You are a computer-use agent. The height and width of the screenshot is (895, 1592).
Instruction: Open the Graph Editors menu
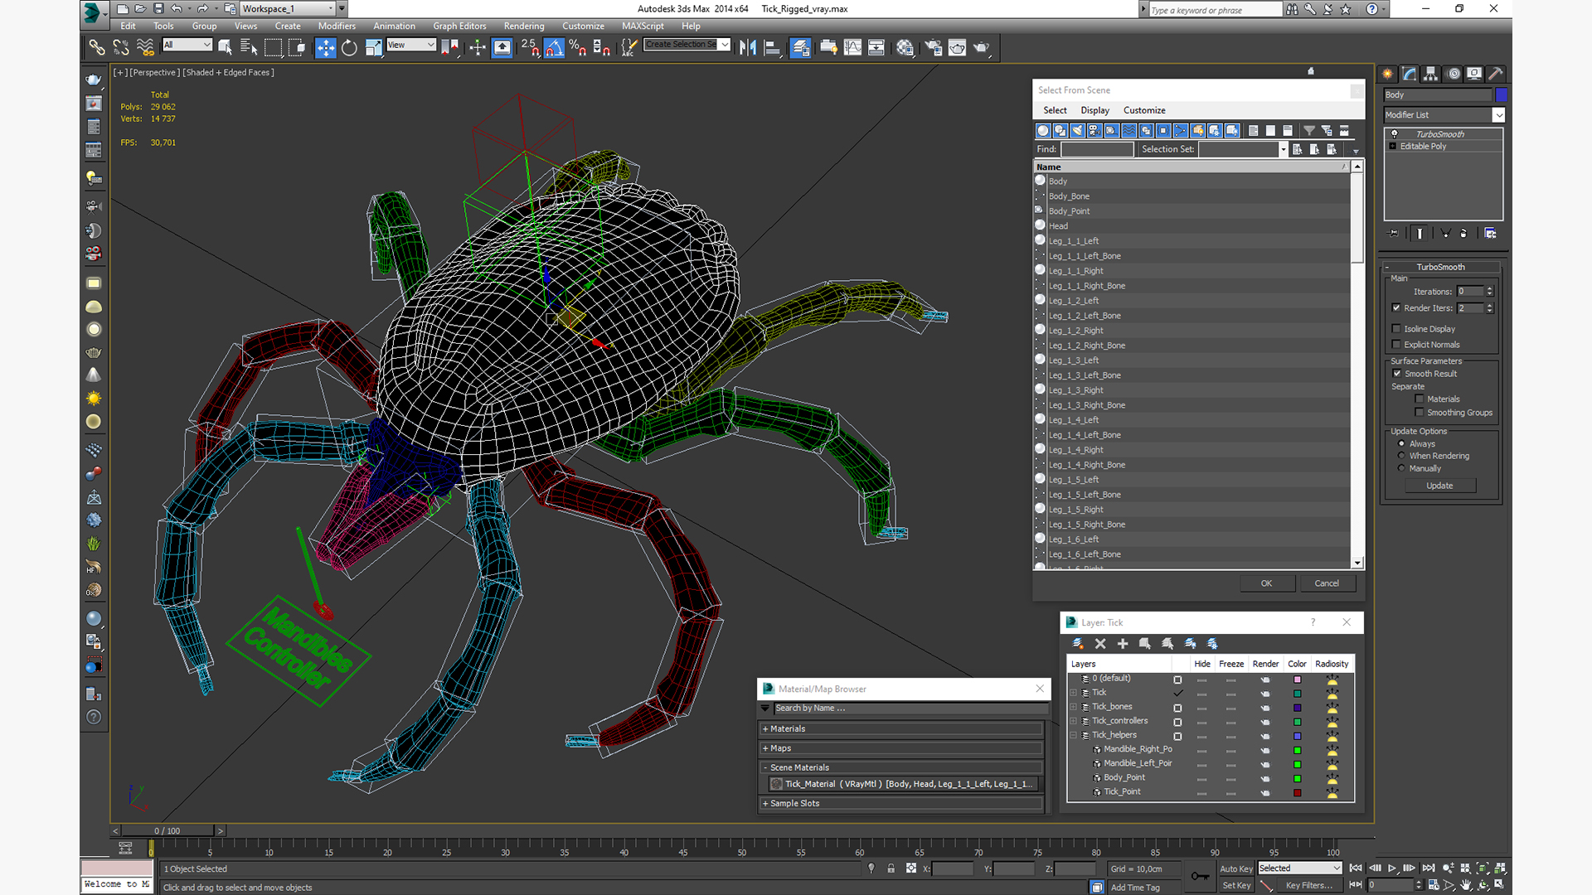pos(459,27)
